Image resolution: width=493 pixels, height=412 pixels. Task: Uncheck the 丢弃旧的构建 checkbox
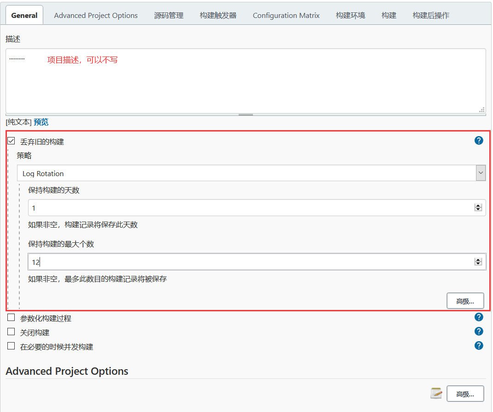(11, 141)
